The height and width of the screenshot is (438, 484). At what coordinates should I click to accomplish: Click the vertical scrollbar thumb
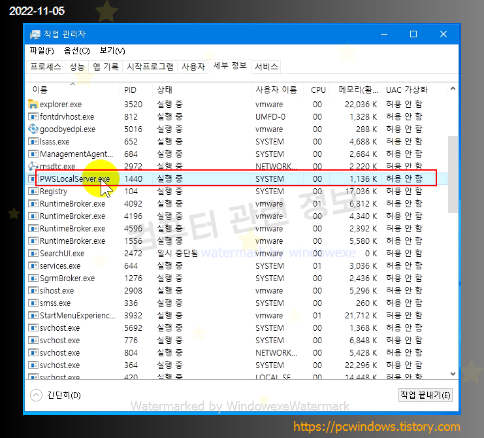click(x=453, y=174)
